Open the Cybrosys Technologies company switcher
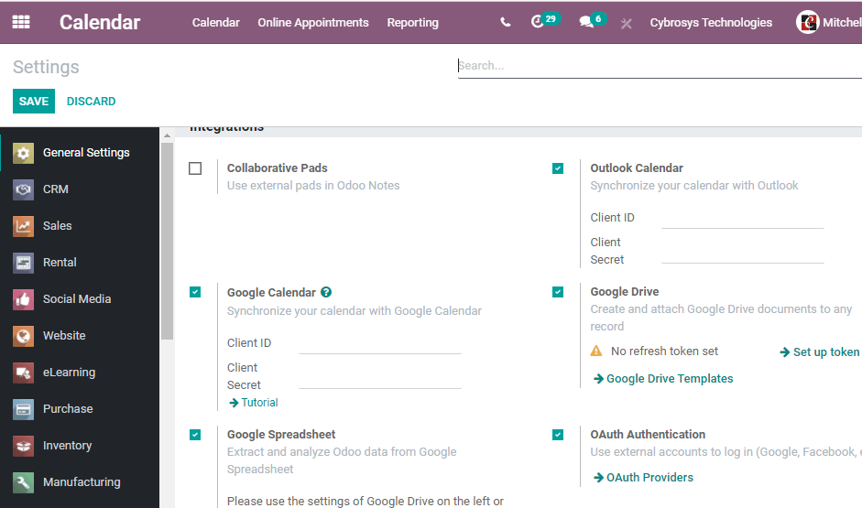Viewport: 862px width, 508px height. (711, 23)
